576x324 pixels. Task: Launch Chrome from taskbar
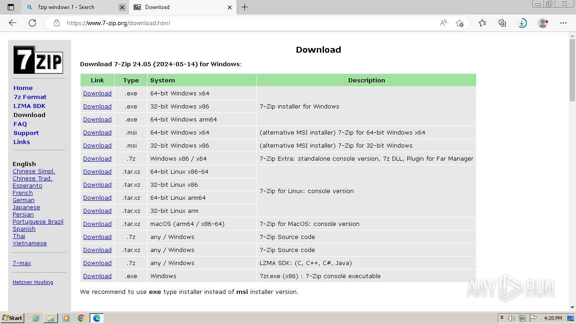81,318
